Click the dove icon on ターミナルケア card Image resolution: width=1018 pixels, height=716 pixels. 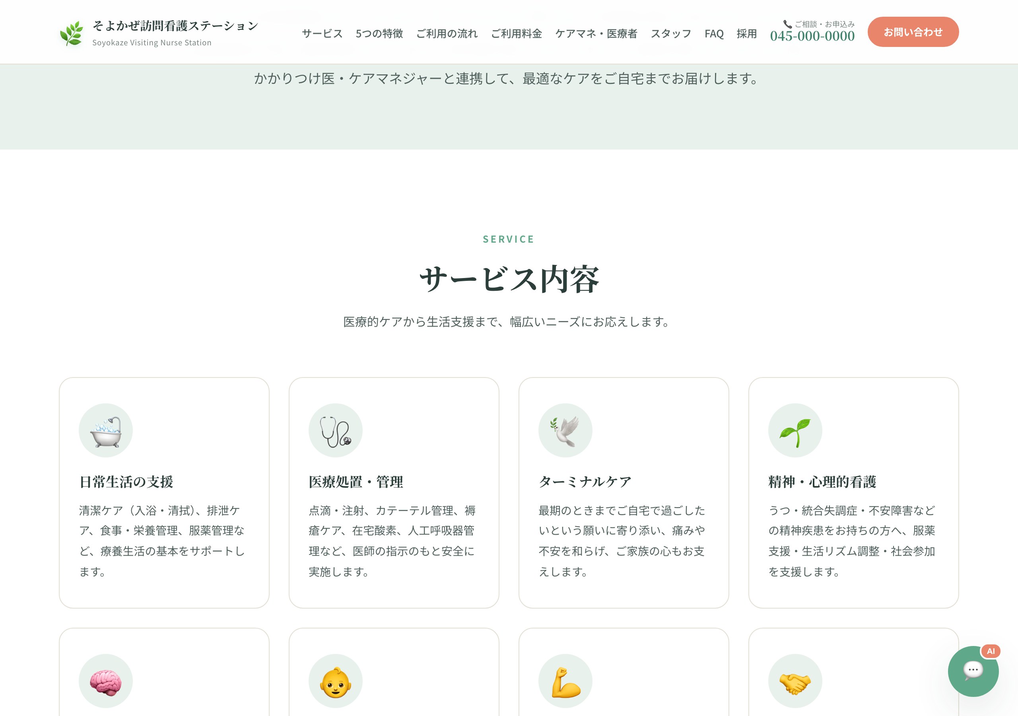566,430
